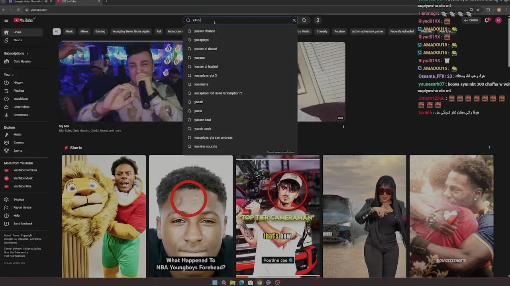Image resolution: width=510 pixels, height=286 pixels.
Task: Select the Music filter chip
Action: click(x=69, y=31)
